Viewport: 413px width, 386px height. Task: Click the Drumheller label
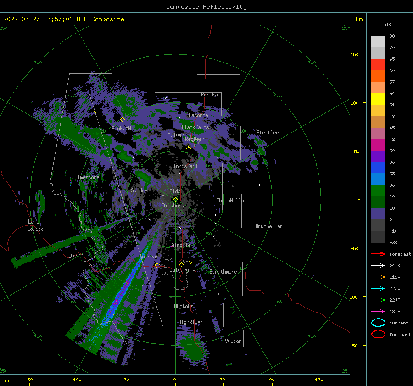[269, 226]
